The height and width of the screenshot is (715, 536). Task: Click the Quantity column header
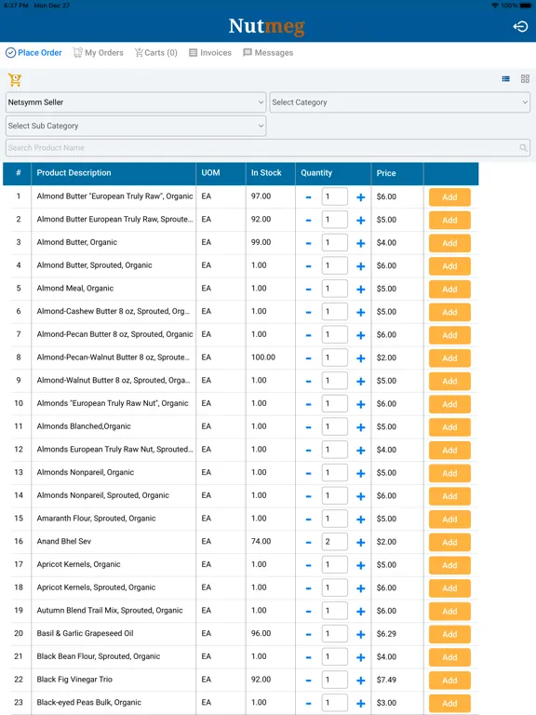coord(316,173)
